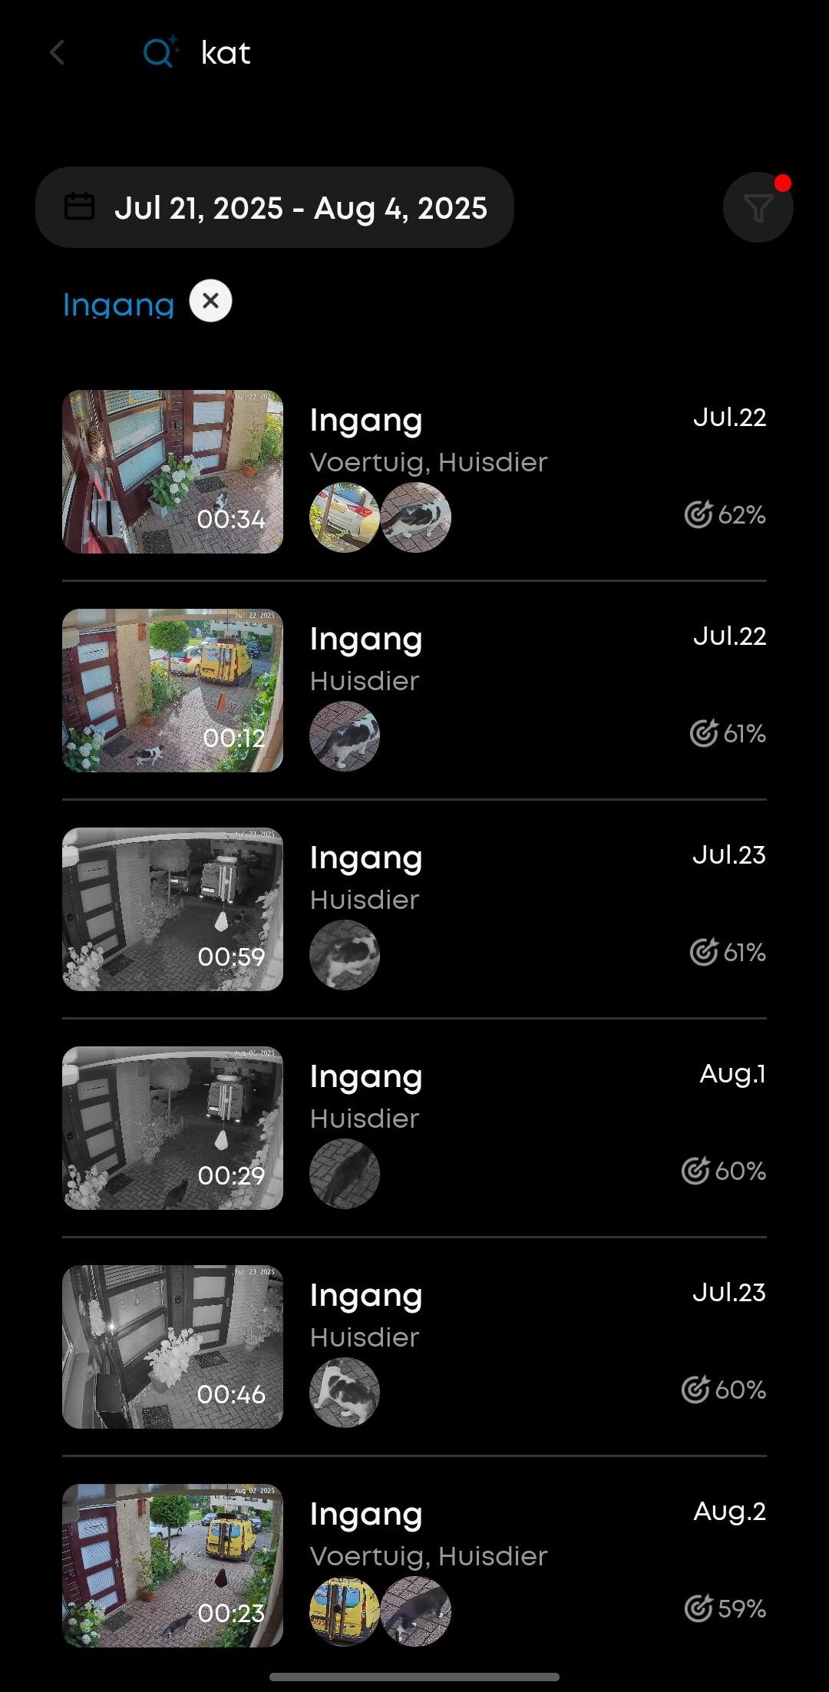This screenshot has height=1692, width=829.
Task: Tap the car detection thumbnail in first result
Action: tap(345, 517)
